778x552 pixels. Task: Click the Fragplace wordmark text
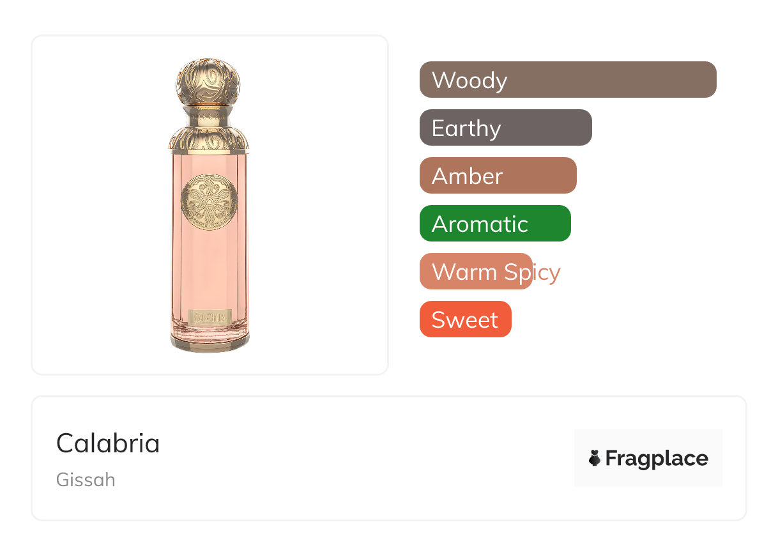click(x=657, y=458)
